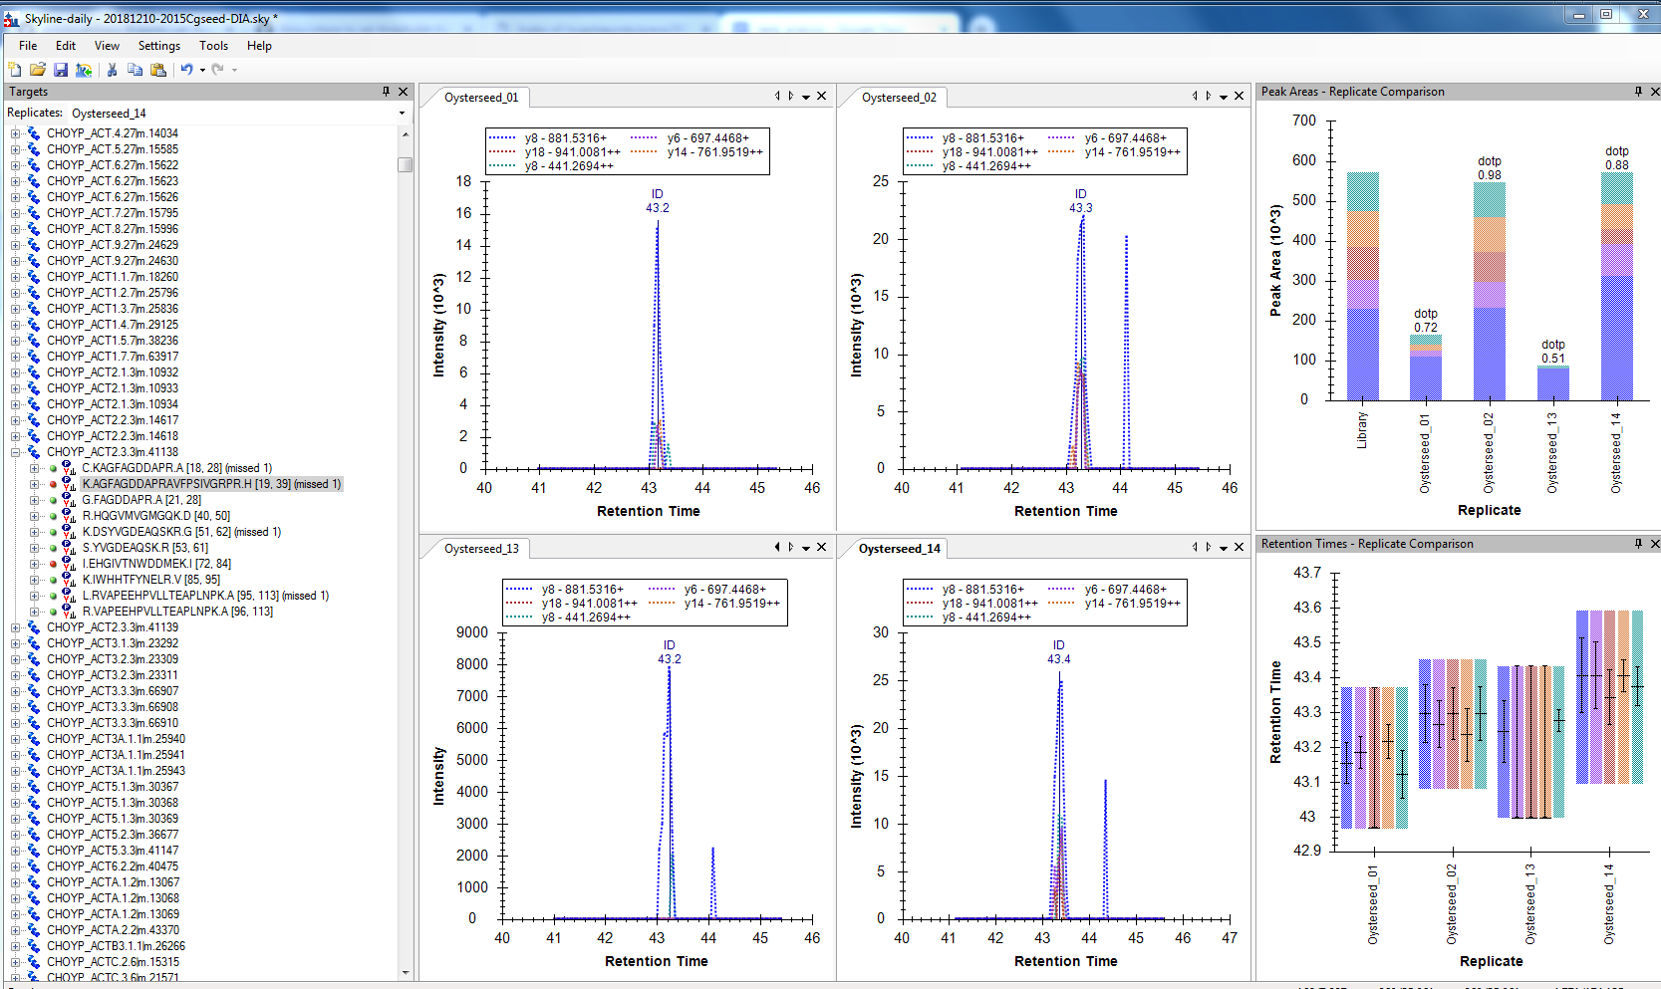1661x989 pixels.
Task: Unpin the Targets panel auto-hide pin
Action: pos(385,91)
